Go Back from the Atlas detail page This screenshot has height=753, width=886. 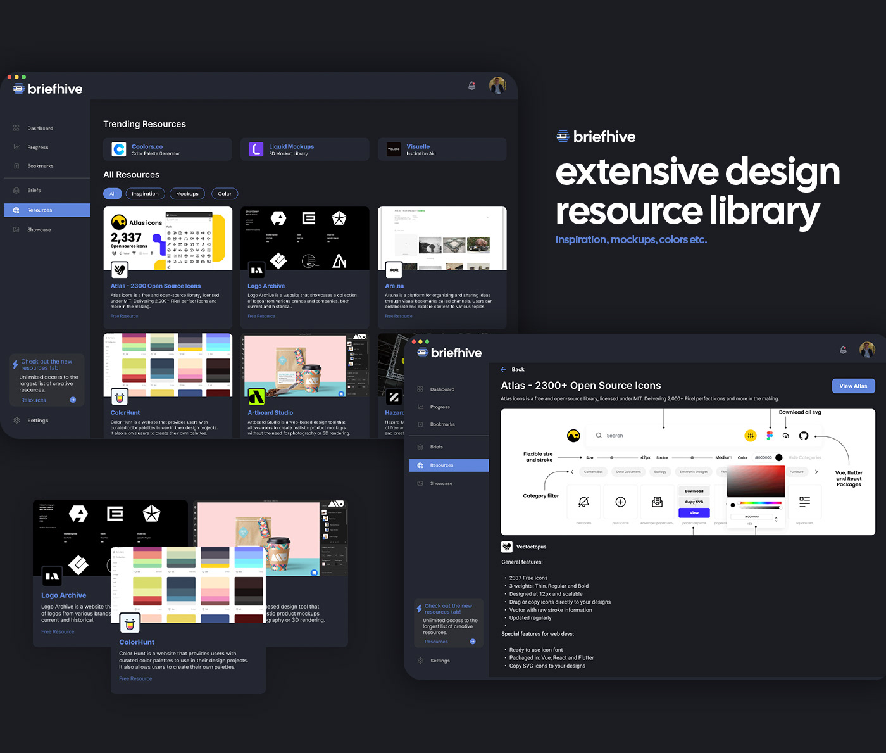point(512,369)
